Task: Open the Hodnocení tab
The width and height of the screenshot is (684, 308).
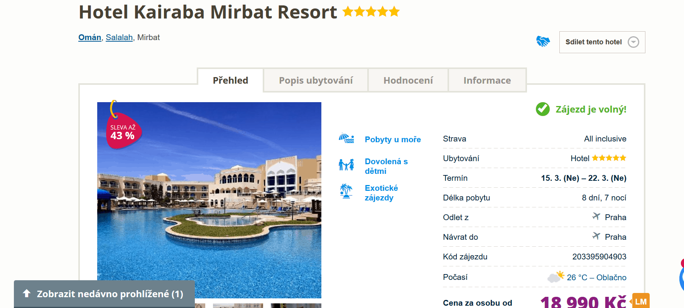Action: pos(408,80)
